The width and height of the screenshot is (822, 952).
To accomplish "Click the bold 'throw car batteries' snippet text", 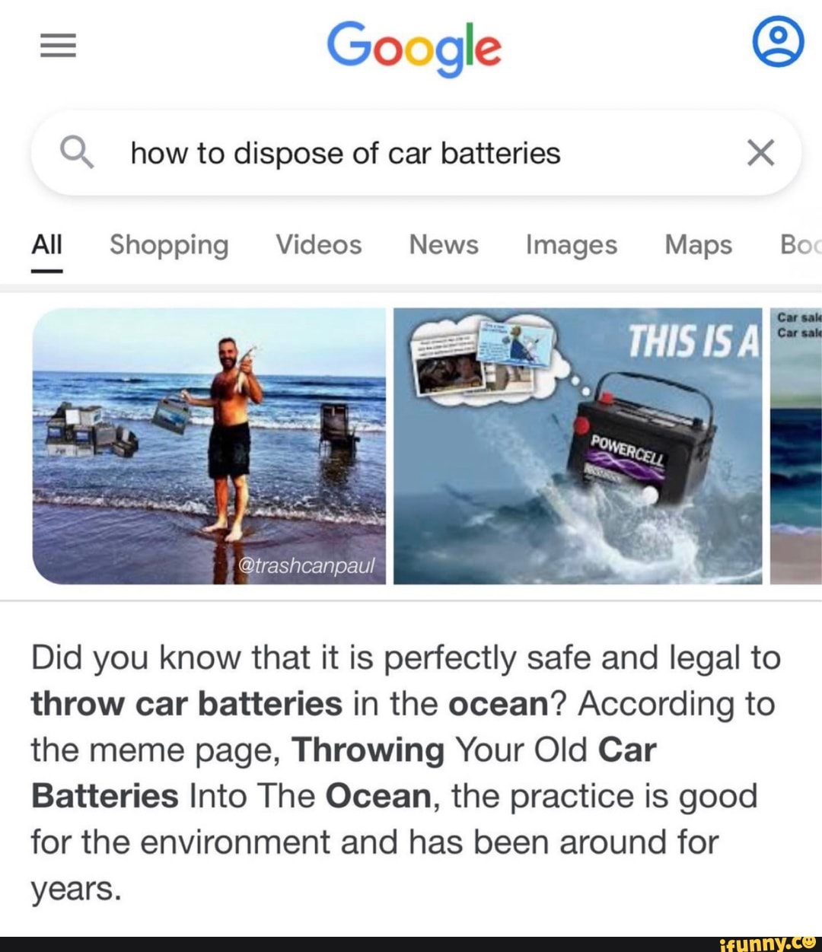I will pos(186,704).
